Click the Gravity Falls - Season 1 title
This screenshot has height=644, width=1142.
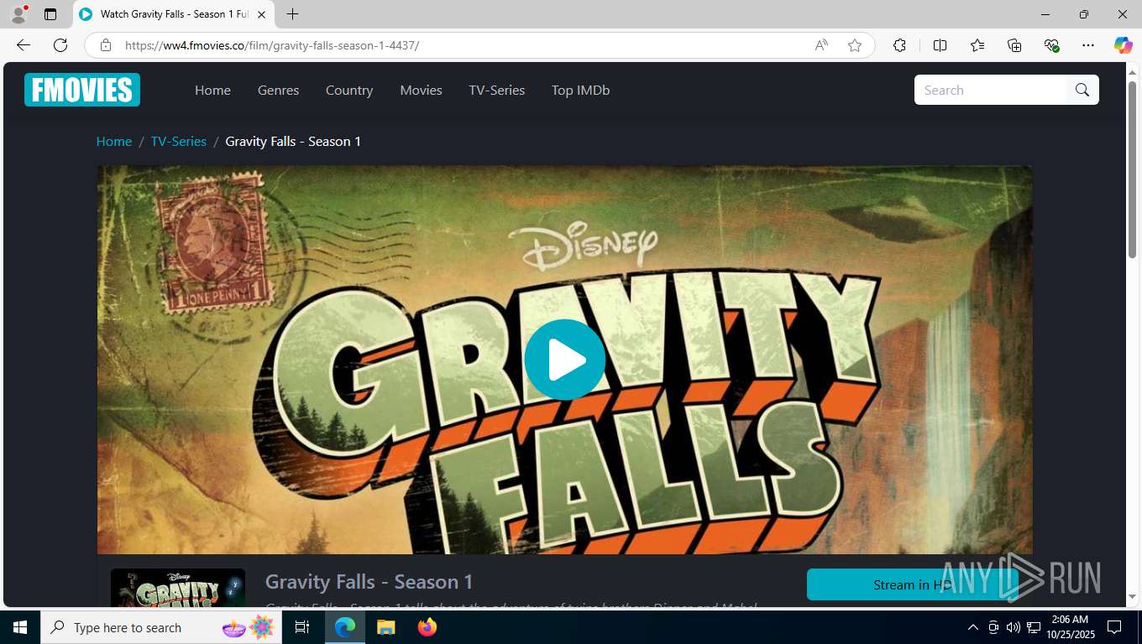point(369,581)
